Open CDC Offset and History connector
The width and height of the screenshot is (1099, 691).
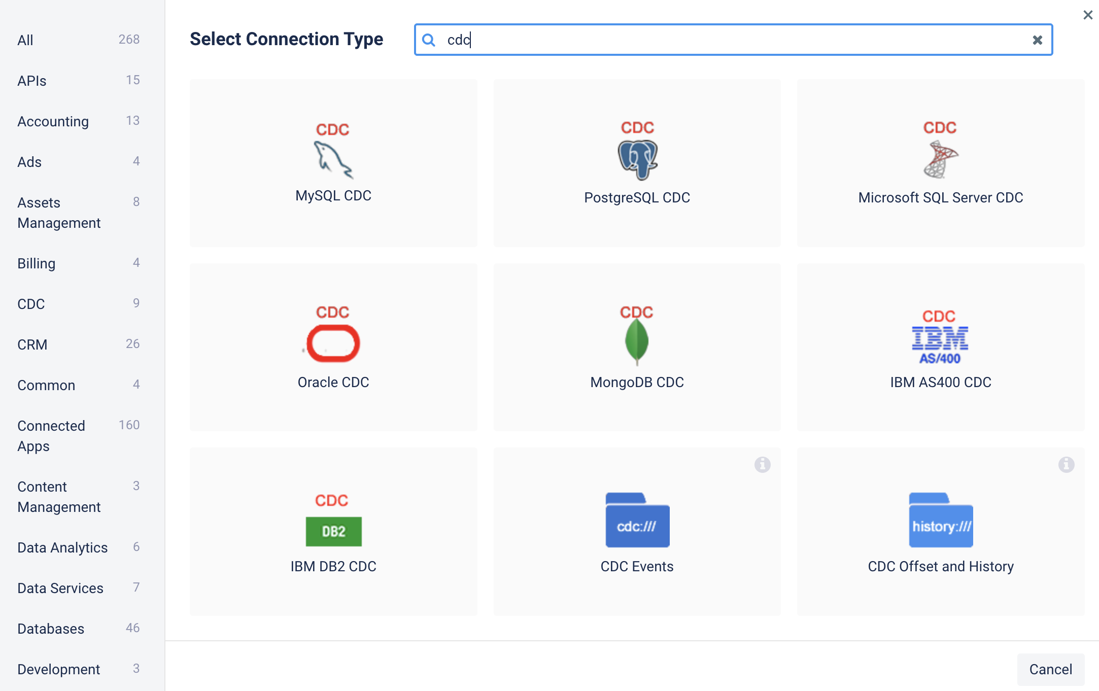click(x=940, y=532)
